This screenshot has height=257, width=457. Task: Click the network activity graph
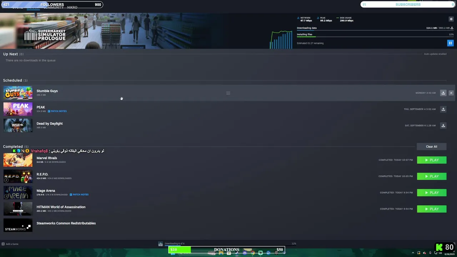click(281, 39)
